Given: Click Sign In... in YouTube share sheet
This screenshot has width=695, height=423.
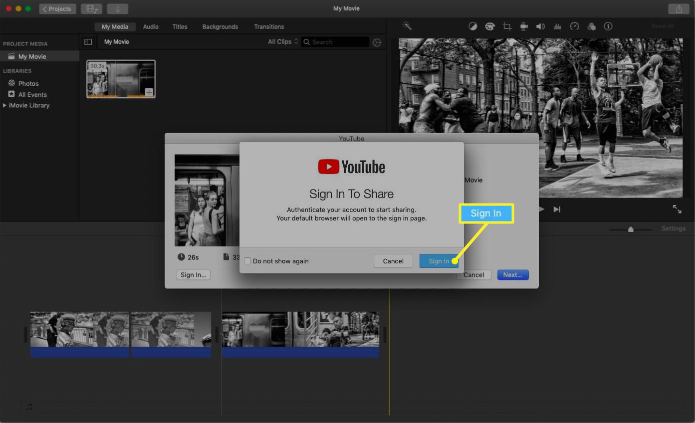Looking at the screenshot, I should coord(193,275).
